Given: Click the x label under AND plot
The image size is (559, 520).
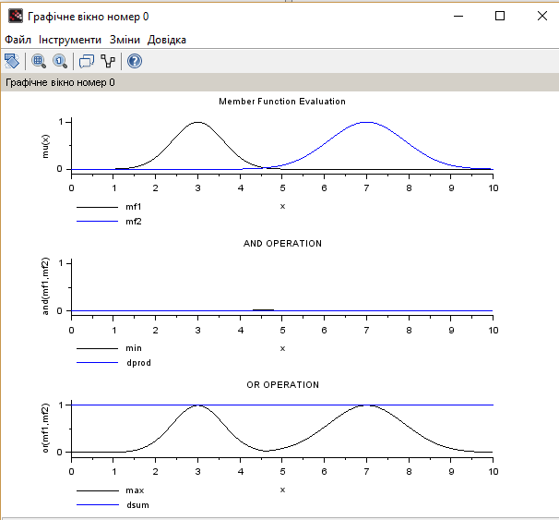Looking at the screenshot, I should click(x=282, y=348).
